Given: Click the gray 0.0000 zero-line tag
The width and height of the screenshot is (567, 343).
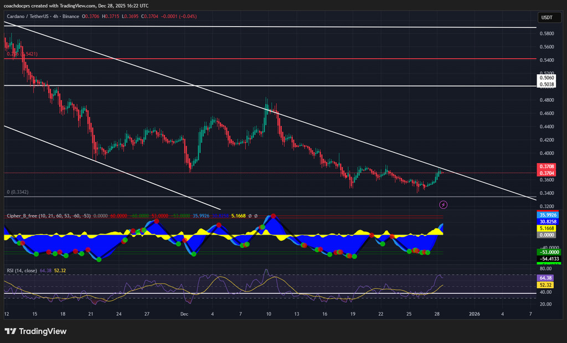Looking at the screenshot, I should pyautogui.click(x=547, y=235).
